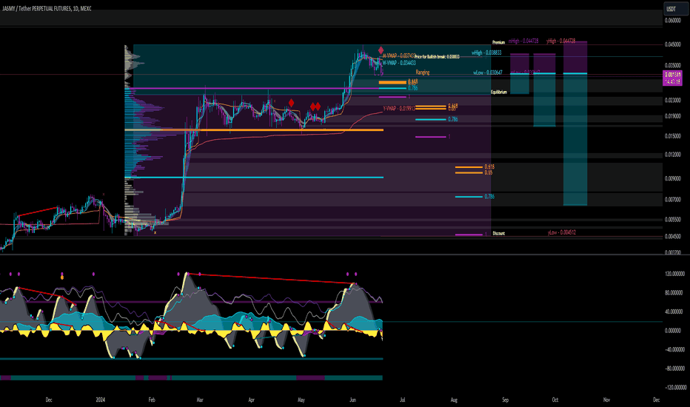Click the Nov label on time axis
Image resolution: width=690 pixels, height=407 pixels.
point(606,400)
